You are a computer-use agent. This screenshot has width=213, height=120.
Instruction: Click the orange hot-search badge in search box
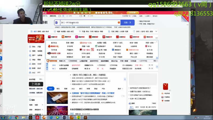pos(119,23)
